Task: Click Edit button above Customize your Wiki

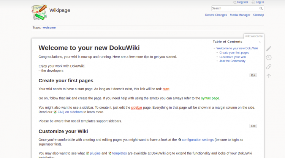Action: pyautogui.click(x=253, y=126)
